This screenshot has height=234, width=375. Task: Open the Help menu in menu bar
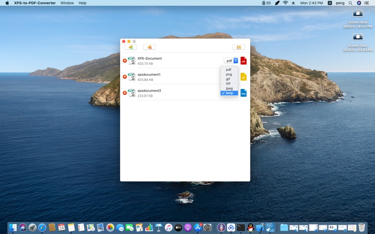(82, 3)
